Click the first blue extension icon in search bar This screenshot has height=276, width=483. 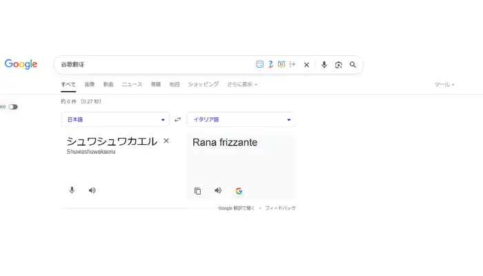(x=259, y=64)
